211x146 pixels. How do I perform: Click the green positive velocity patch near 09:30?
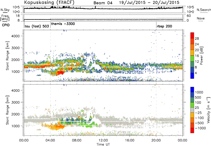coord(89,126)
